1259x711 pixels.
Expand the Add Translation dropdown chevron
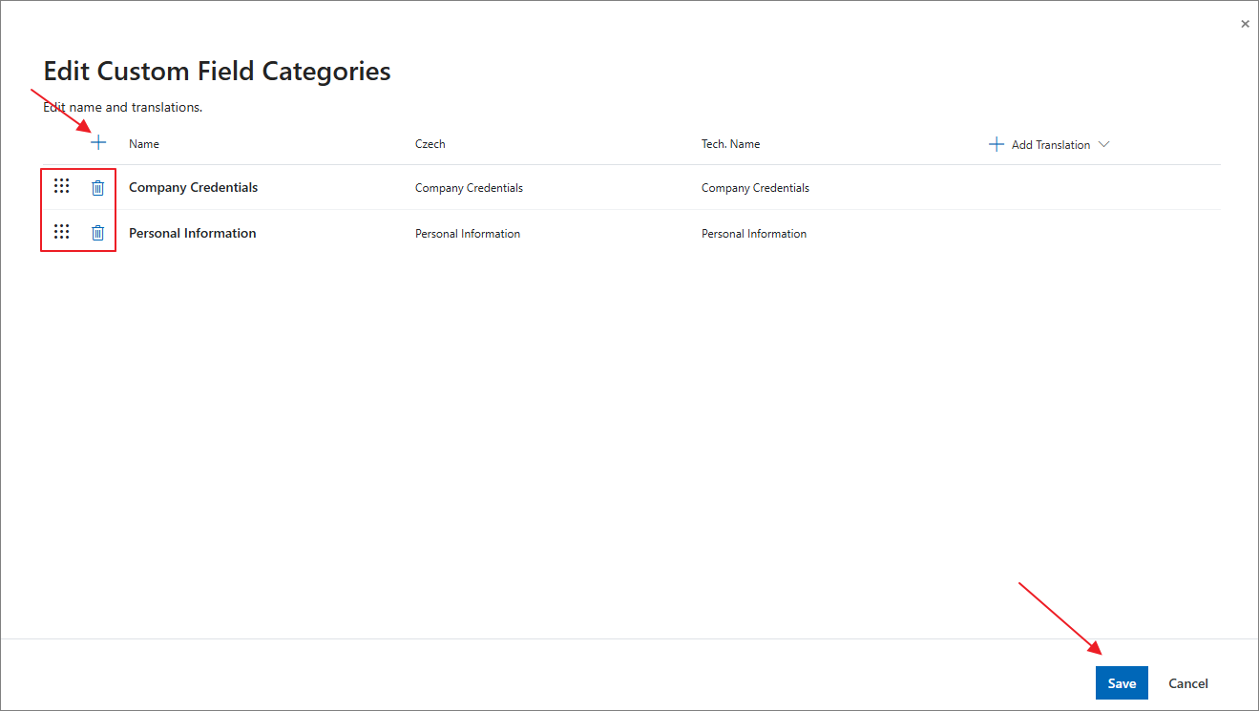[x=1104, y=144]
